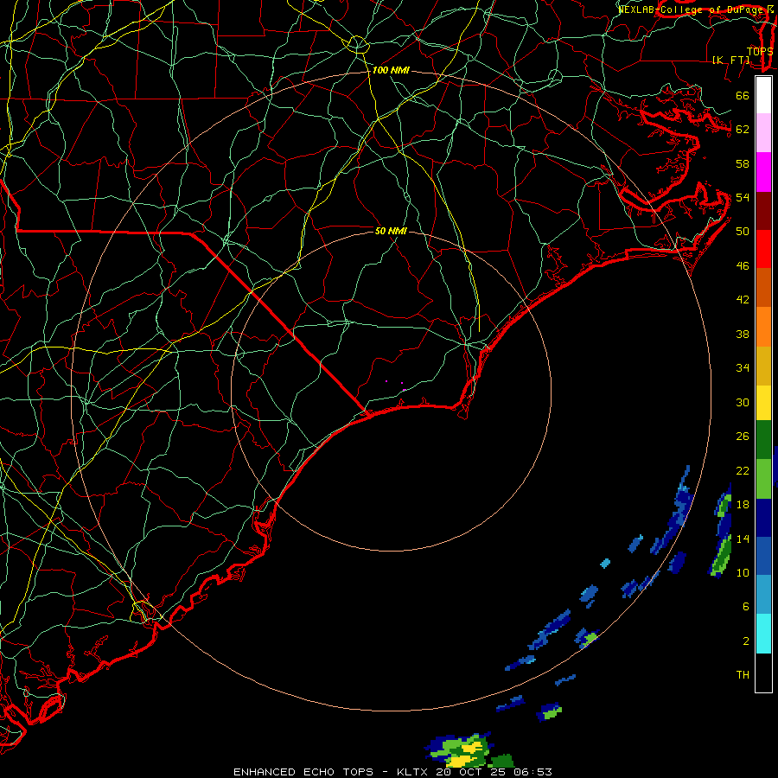This screenshot has width=778, height=778.
Task: Click the gold legend swatch
Action: [x=763, y=366]
